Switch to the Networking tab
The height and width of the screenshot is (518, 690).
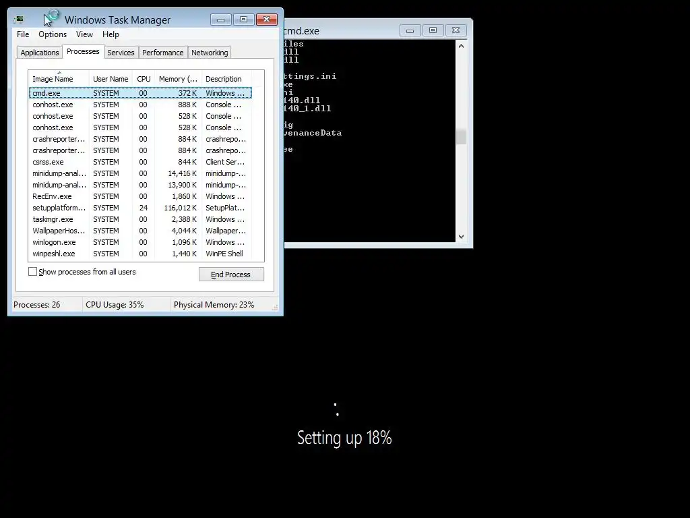pyautogui.click(x=210, y=53)
